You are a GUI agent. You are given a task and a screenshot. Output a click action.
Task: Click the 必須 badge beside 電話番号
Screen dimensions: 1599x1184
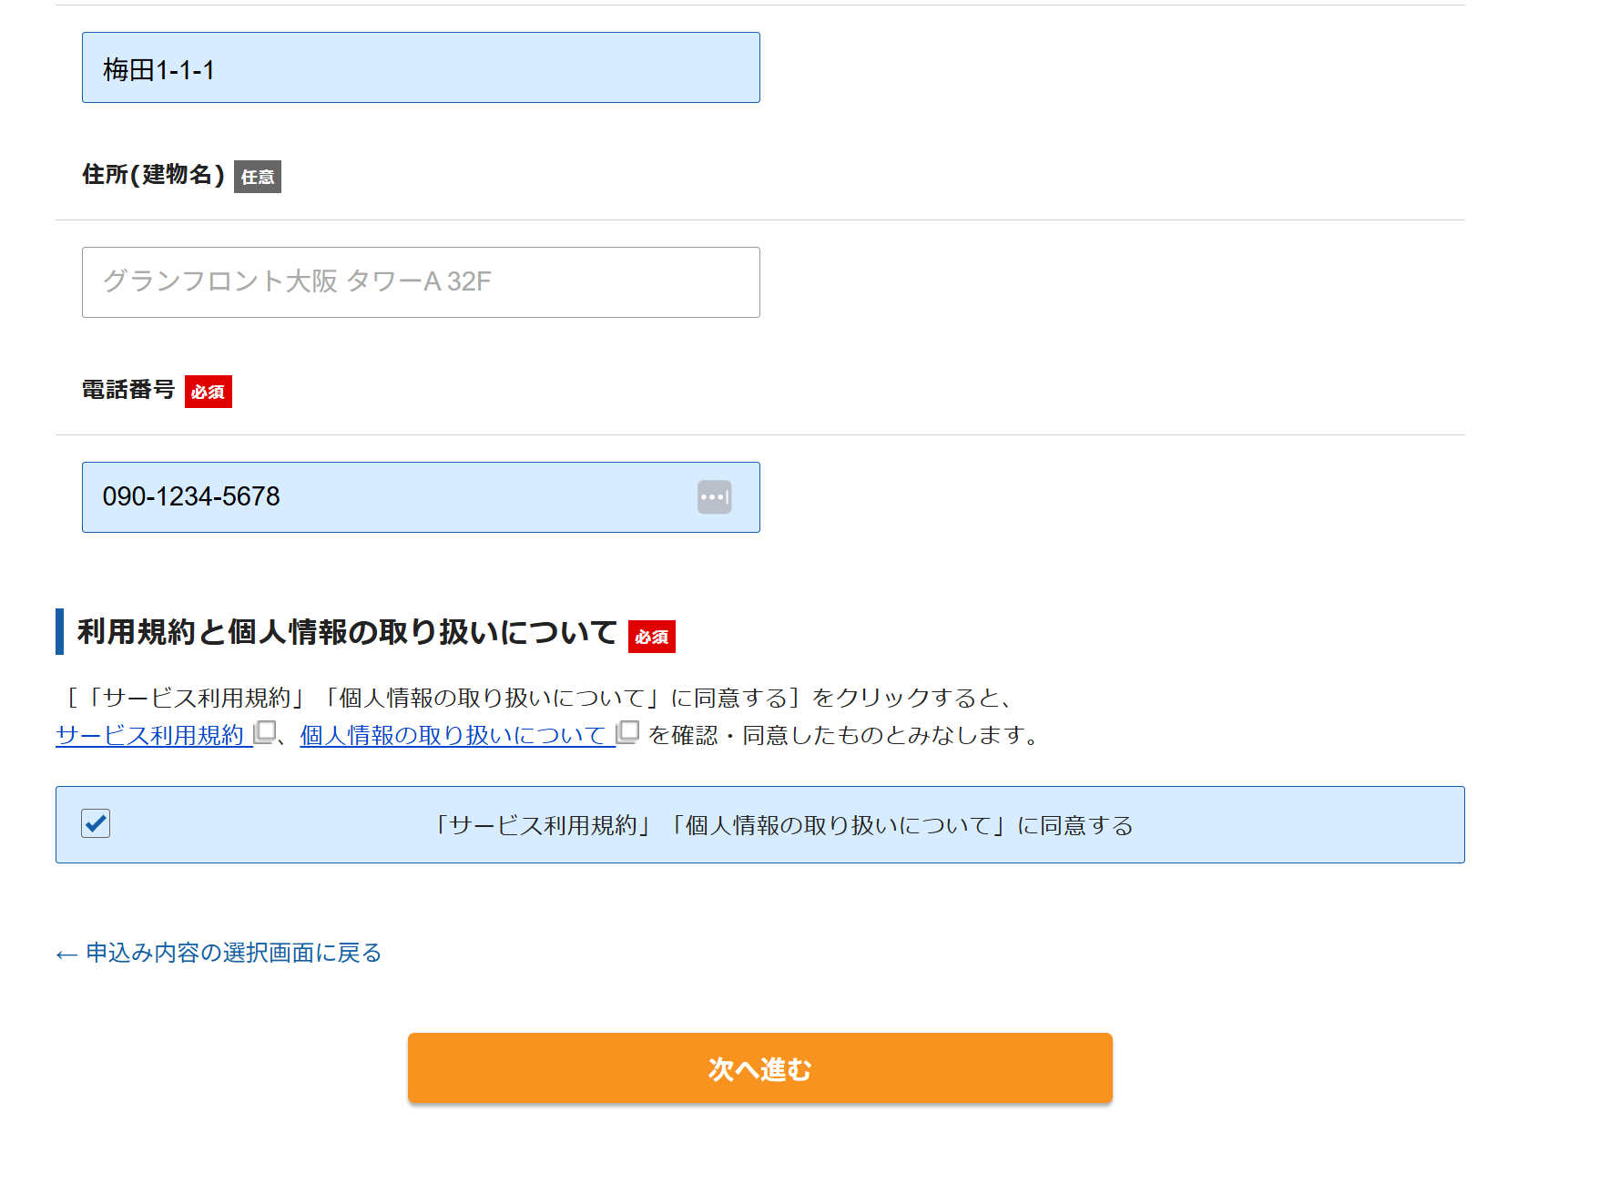209,392
